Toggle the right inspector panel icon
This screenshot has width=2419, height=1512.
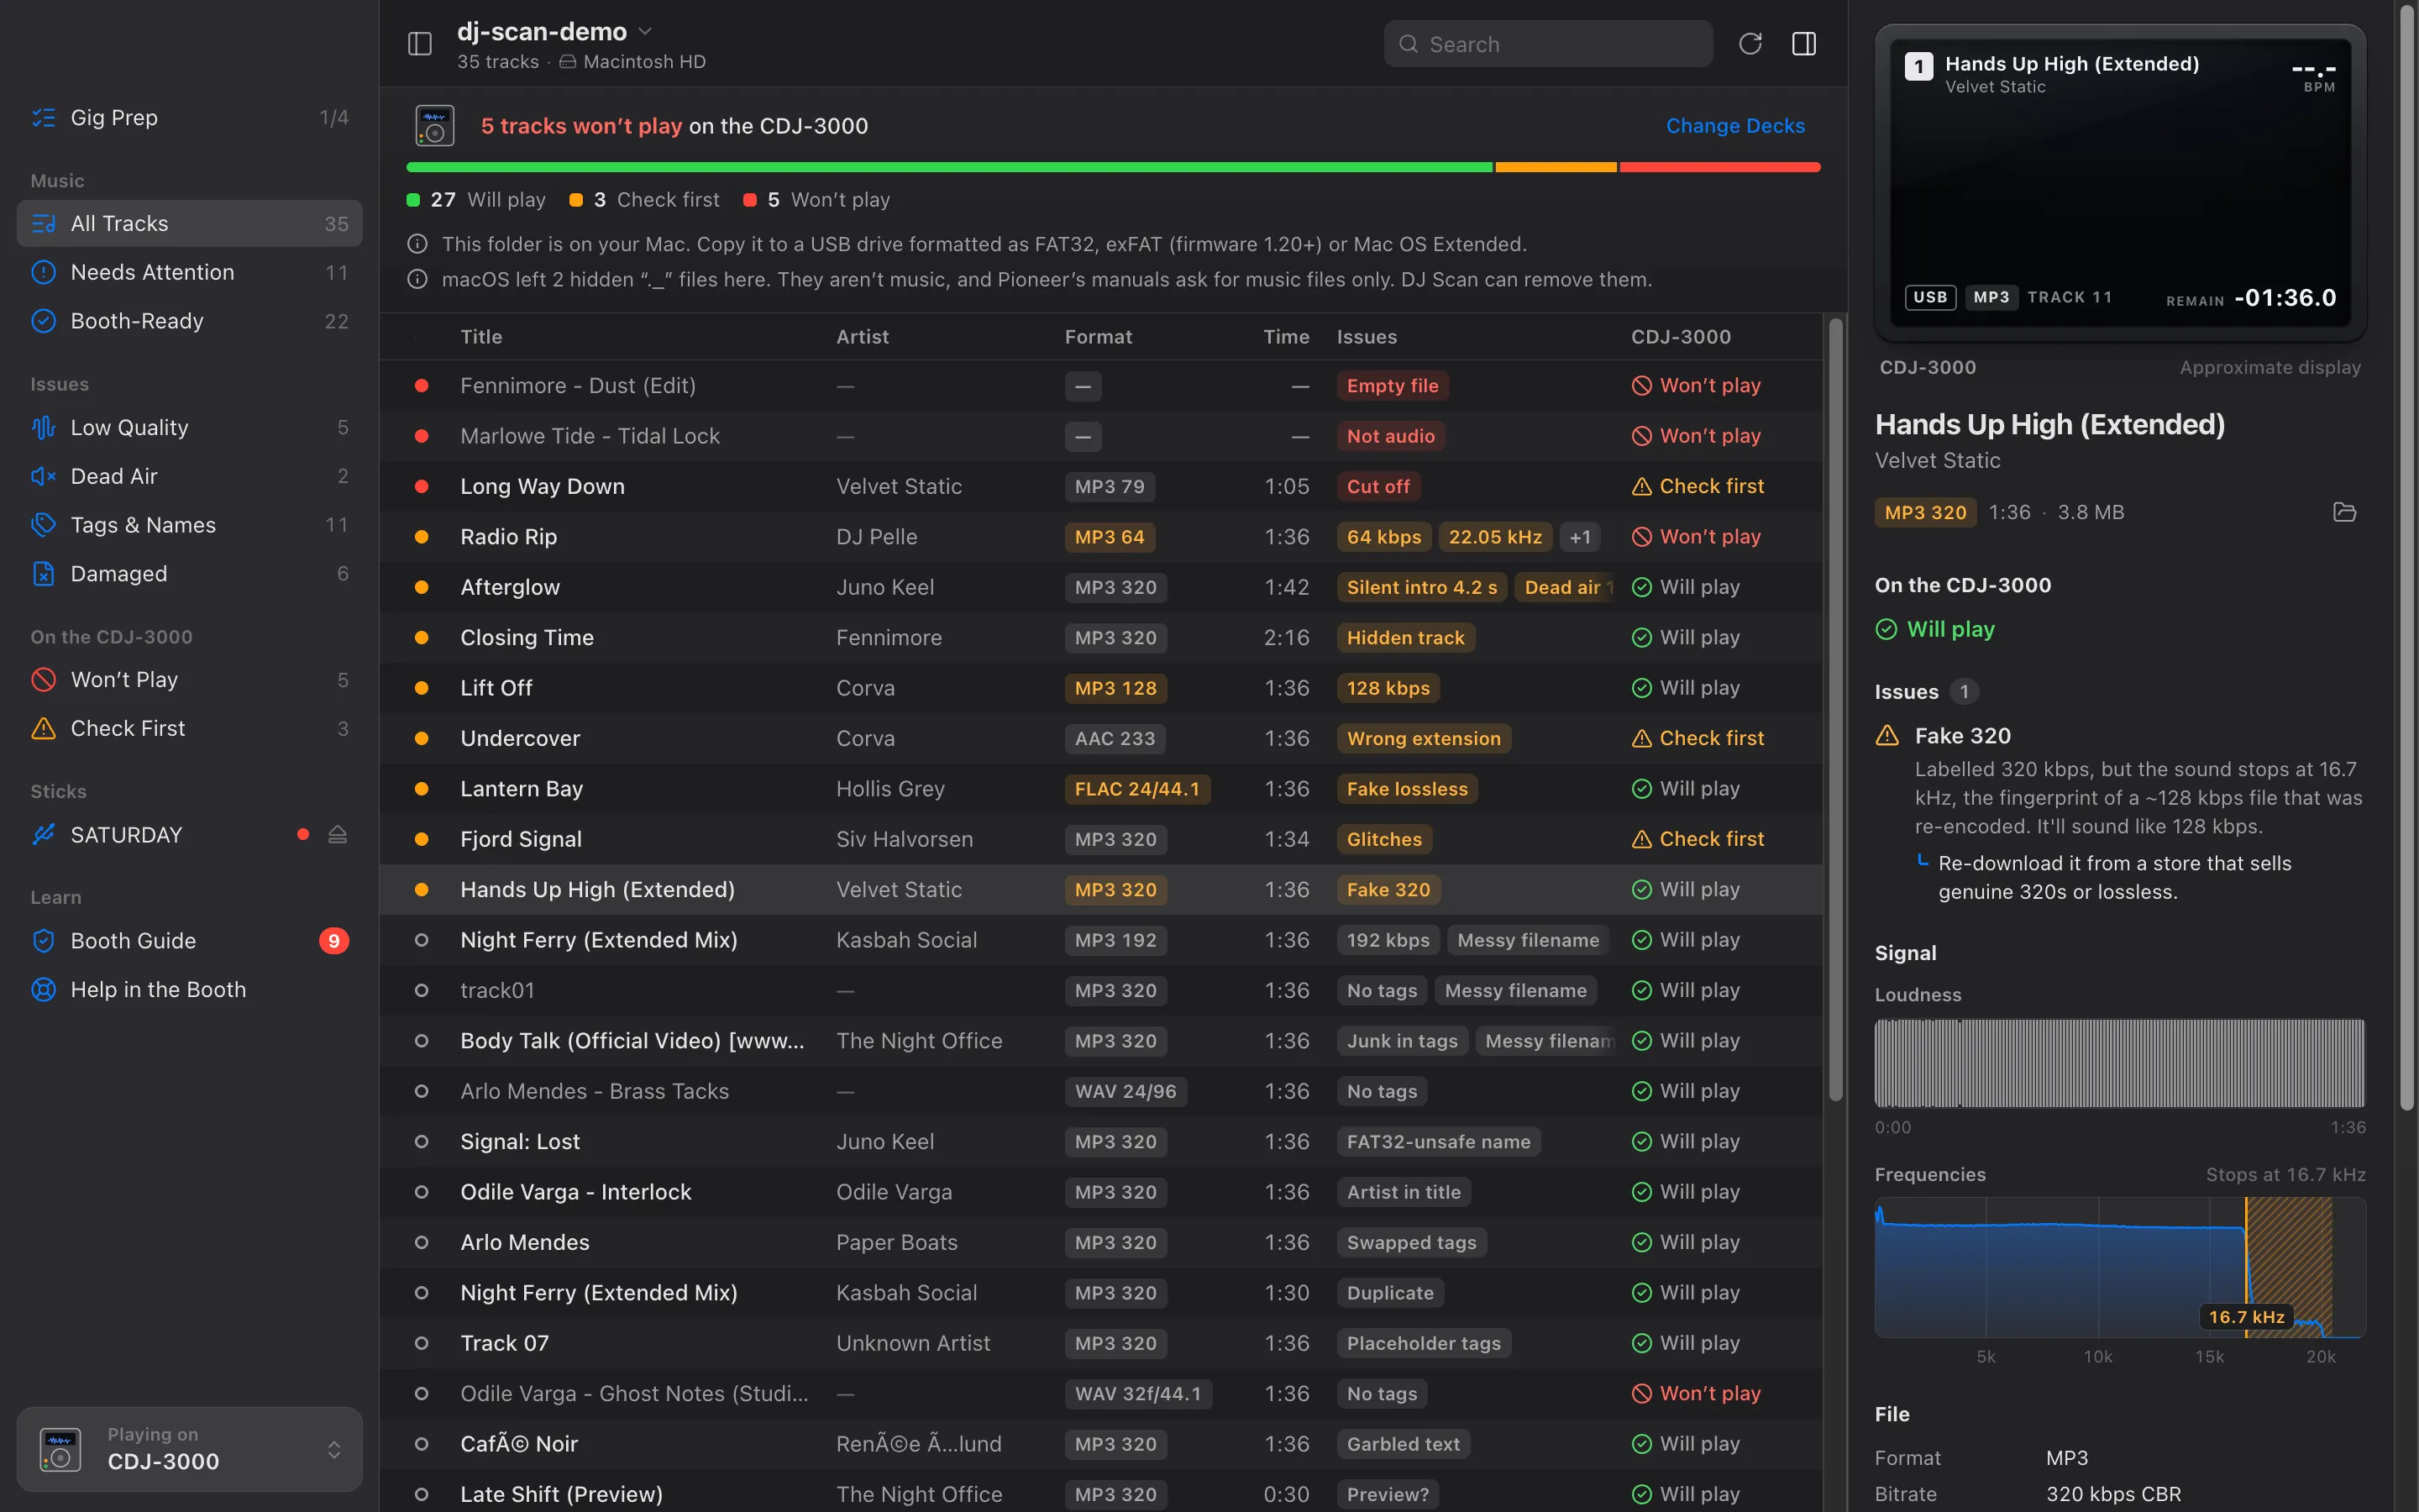tap(1804, 44)
